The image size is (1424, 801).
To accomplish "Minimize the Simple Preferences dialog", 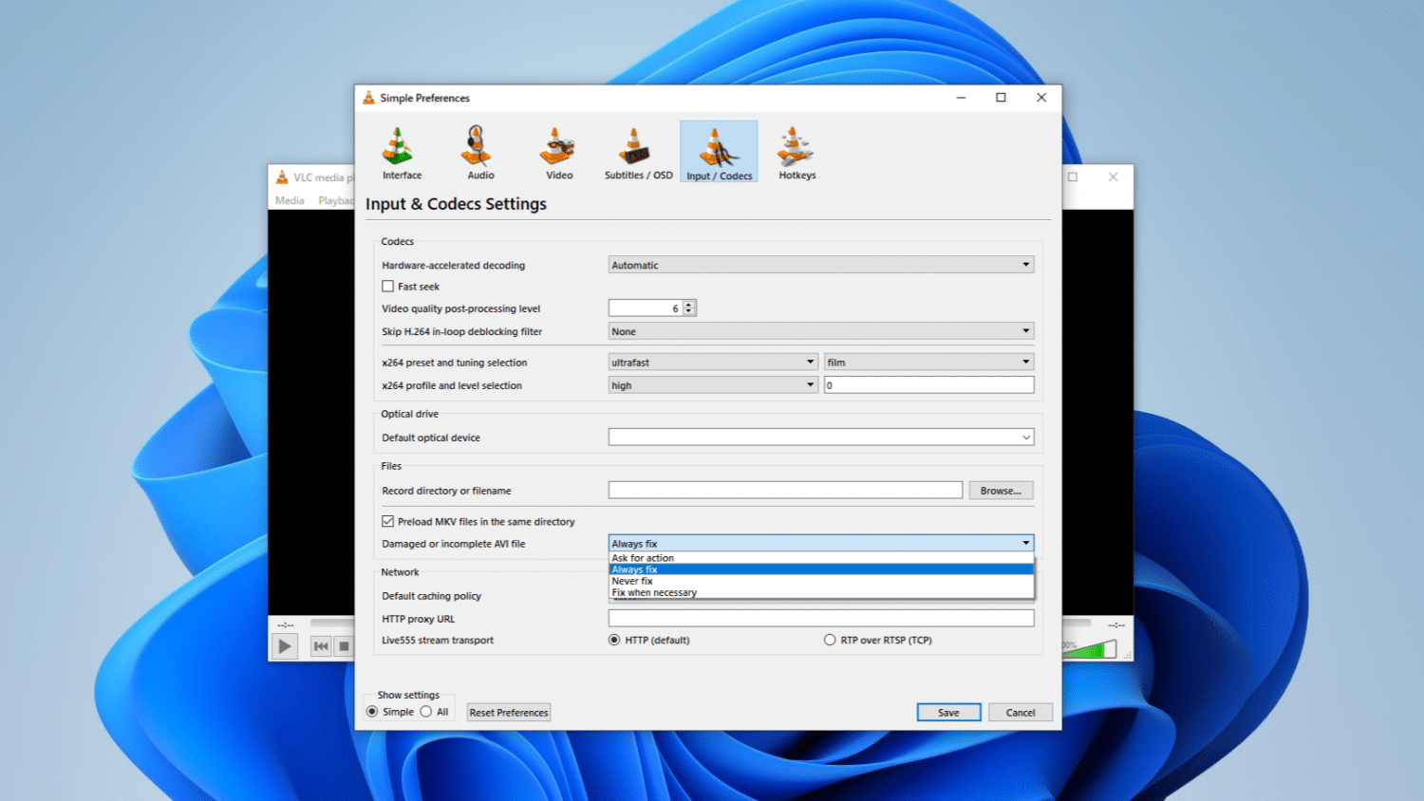I will [961, 98].
